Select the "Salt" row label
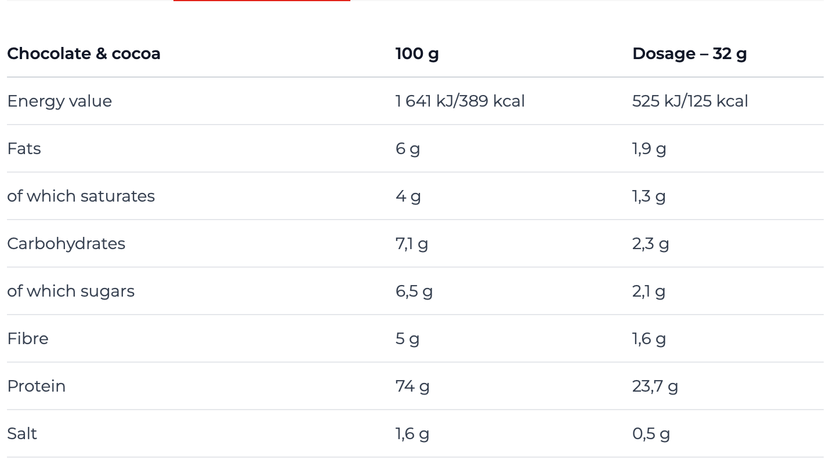Image resolution: width=833 pixels, height=460 pixels. 22,434
